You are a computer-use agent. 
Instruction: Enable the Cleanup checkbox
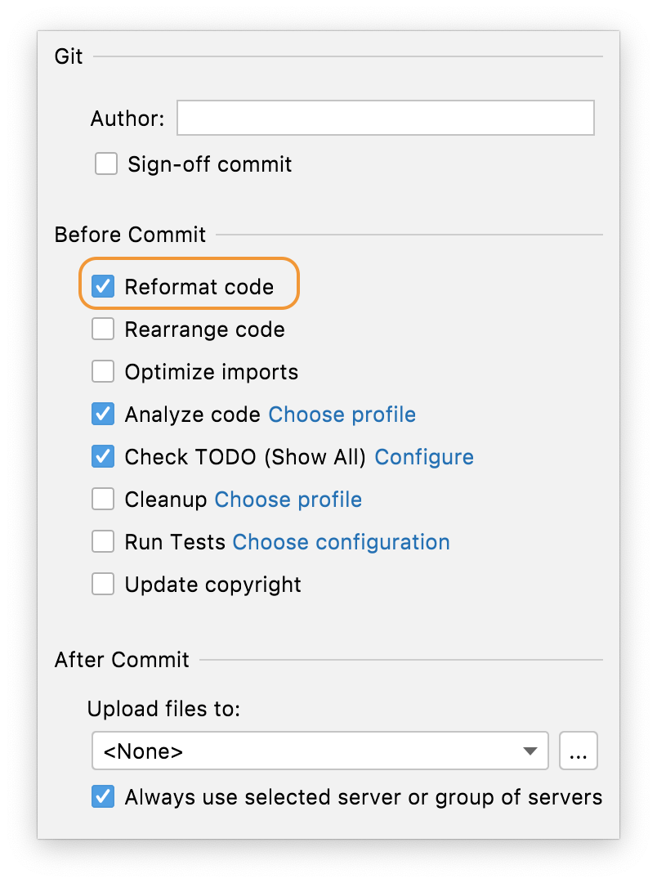click(x=103, y=500)
